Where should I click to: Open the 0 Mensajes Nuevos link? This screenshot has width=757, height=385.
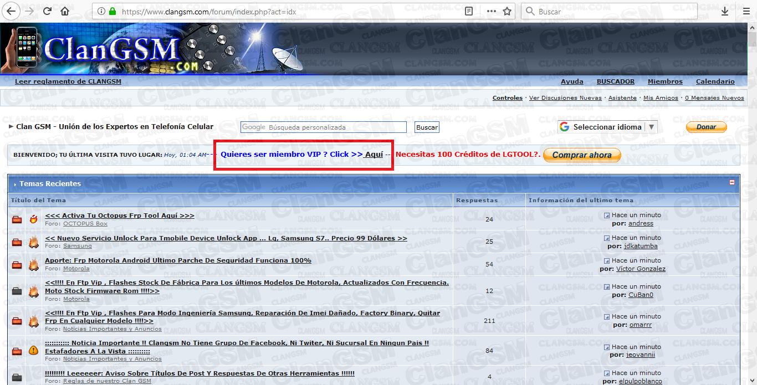(x=714, y=98)
